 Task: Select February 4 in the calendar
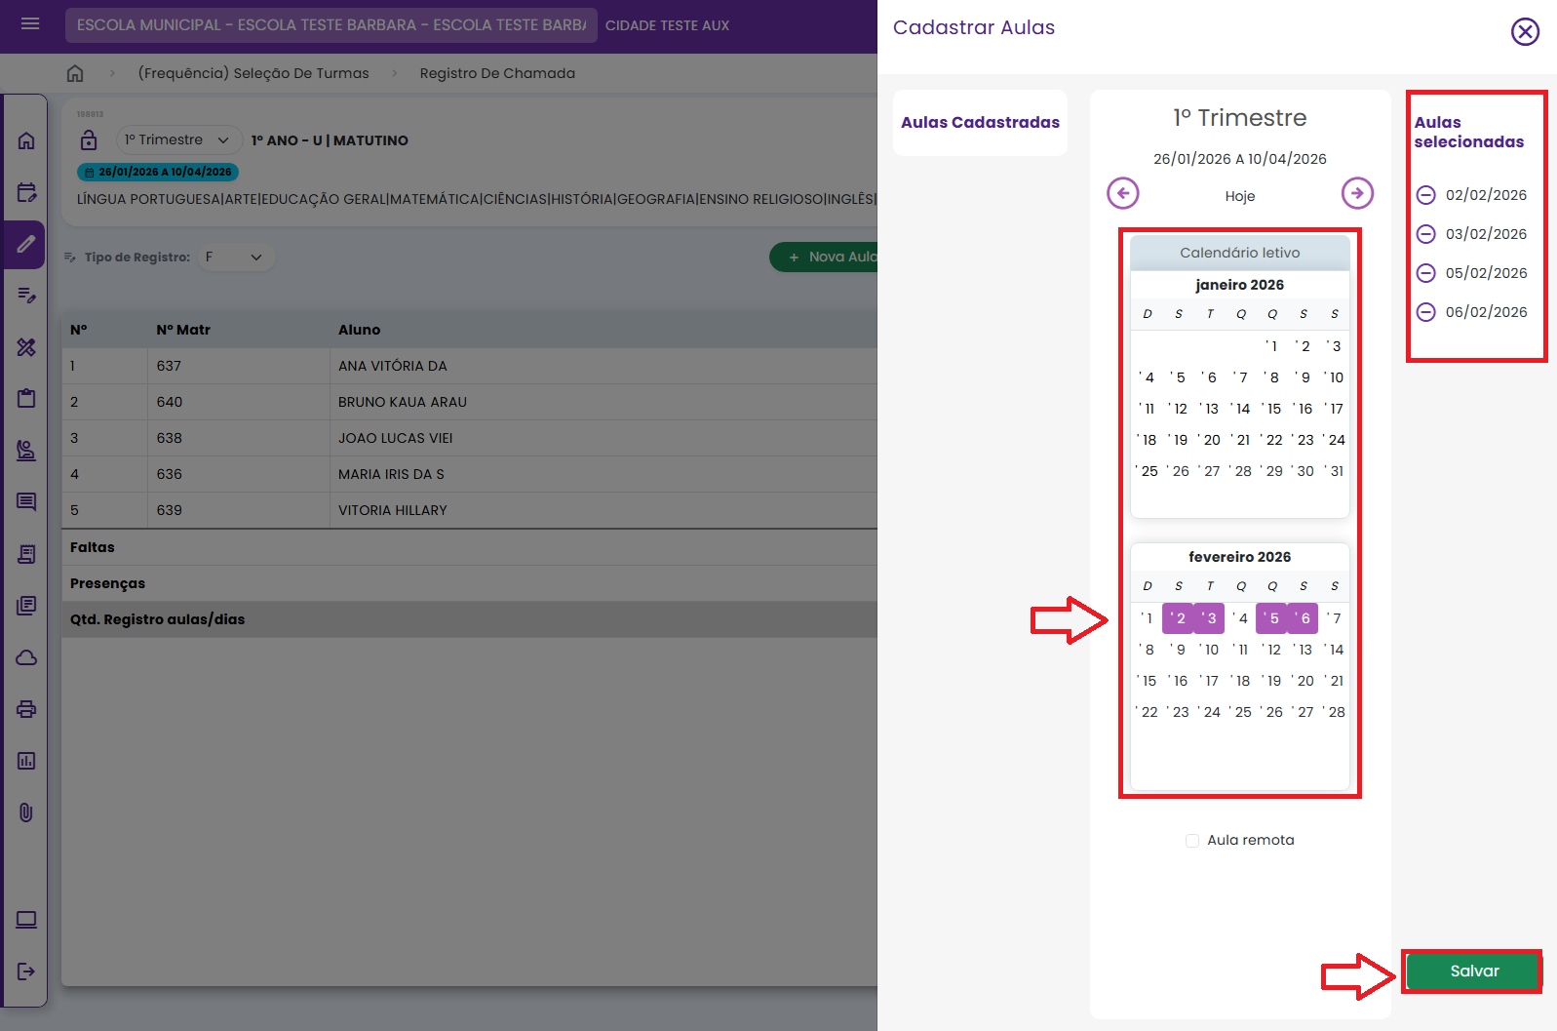(1240, 618)
